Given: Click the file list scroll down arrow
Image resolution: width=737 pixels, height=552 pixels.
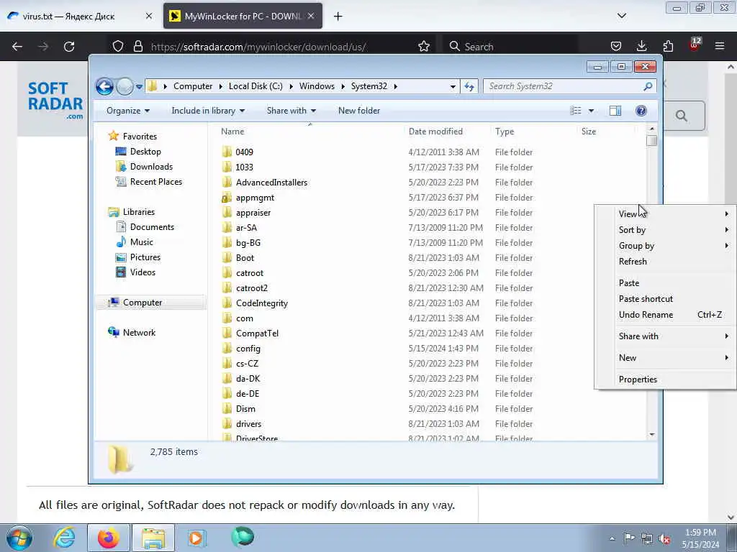Looking at the screenshot, I should [x=651, y=435].
